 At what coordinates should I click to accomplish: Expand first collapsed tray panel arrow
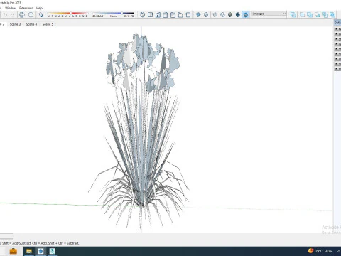click(336, 29)
